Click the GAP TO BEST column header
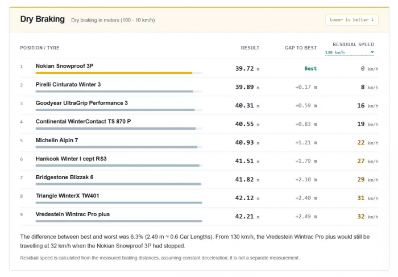This screenshot has height=277, width=398. tap(301, 48)
